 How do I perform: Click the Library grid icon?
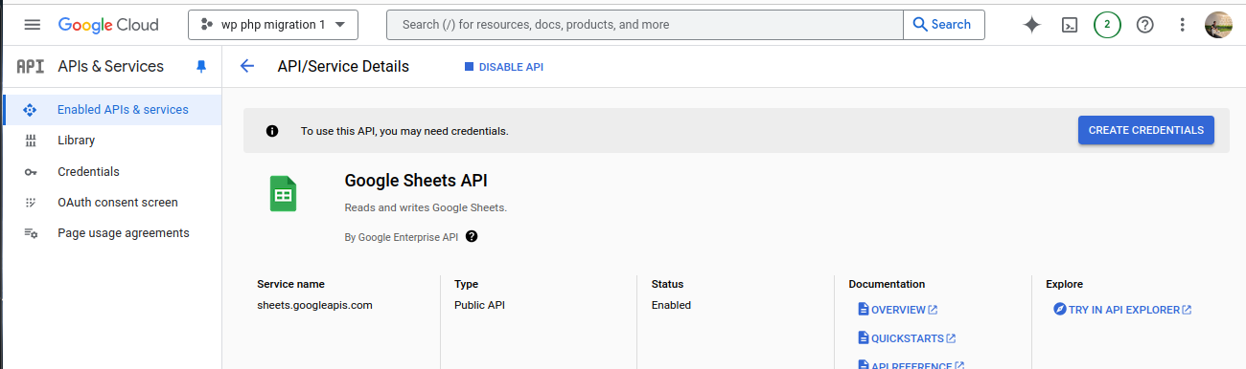click(x=30, y=141)
